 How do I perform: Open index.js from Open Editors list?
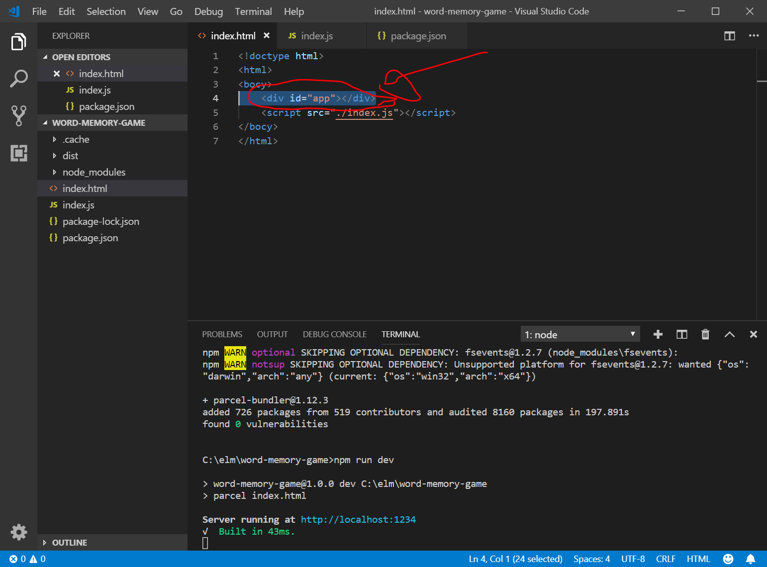pos(112,90)
